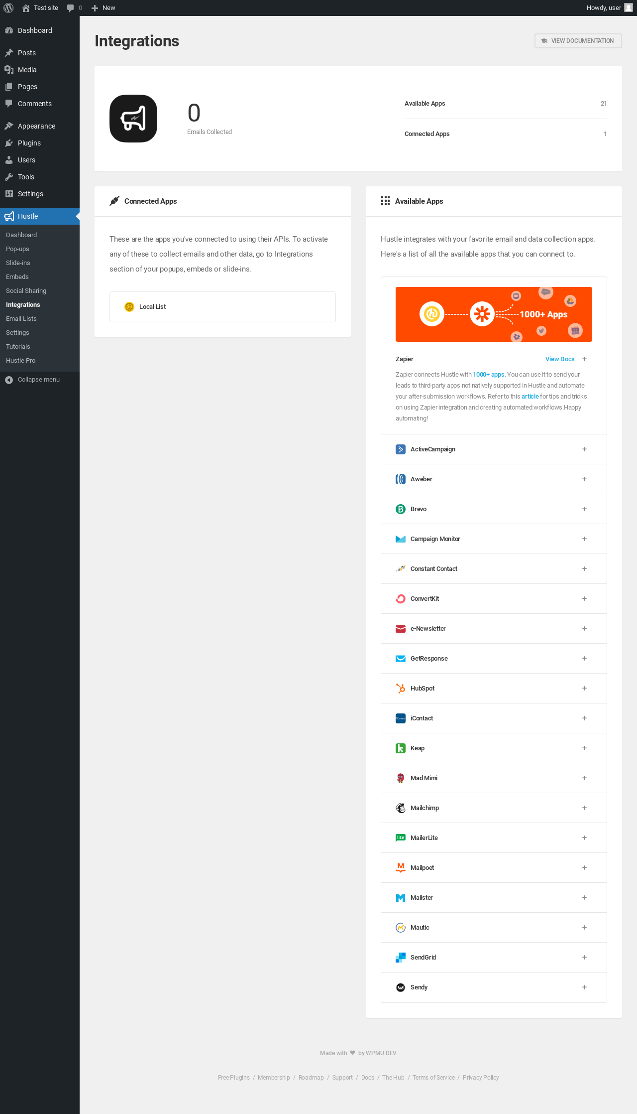Image resolution: width=637 pixels, height=1114 pixels.
Task: Click the HubSpot logo icon
Action: (401, 689)
